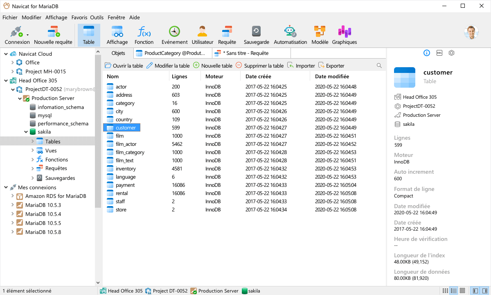Open the Événement tool
Image resolution: width=491 pixels, height=295 pixels.
174,34
